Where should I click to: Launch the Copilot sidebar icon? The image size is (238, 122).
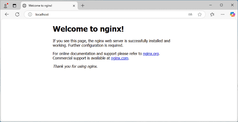pyautogui.click(x=232, y=14)
